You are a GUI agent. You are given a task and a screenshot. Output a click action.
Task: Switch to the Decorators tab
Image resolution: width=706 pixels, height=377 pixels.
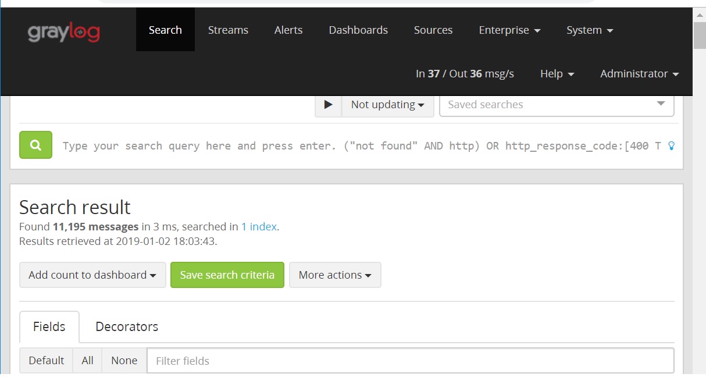(127, 327)
